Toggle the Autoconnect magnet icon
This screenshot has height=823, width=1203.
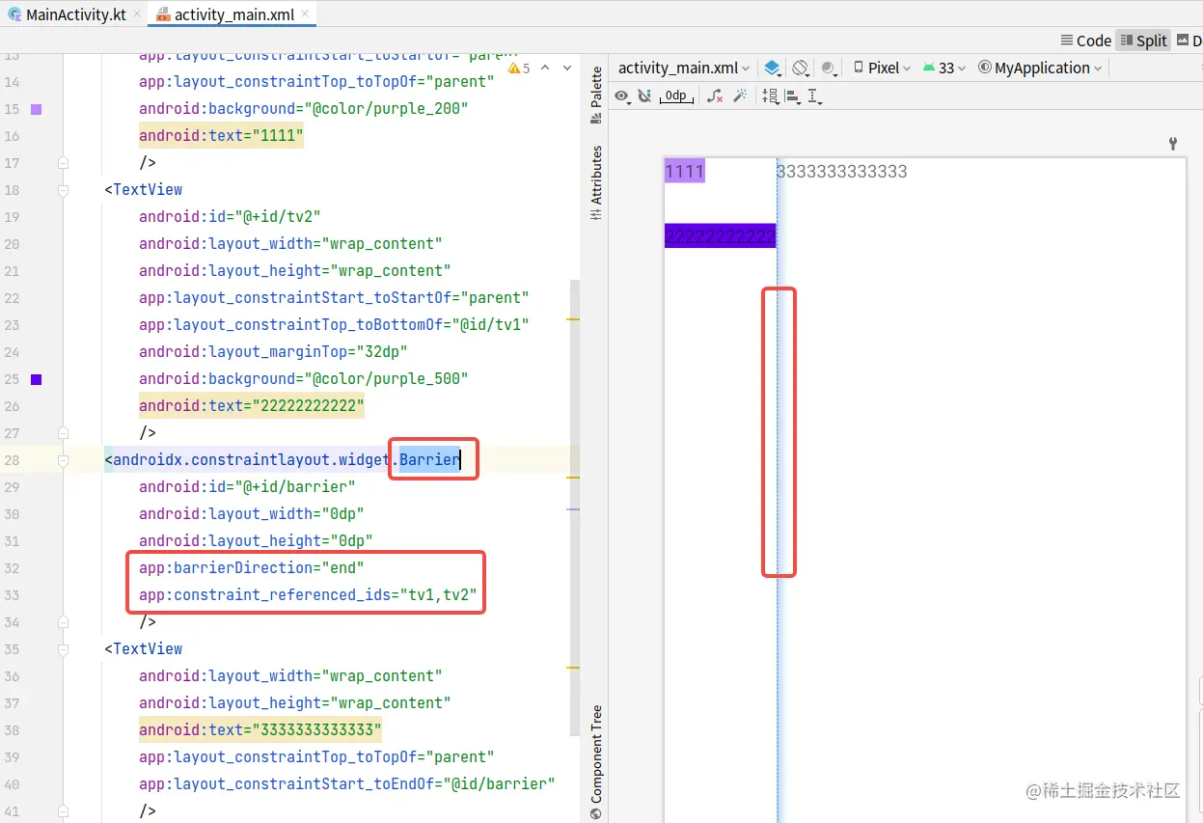pyautogui.click(x=644, y=96)
